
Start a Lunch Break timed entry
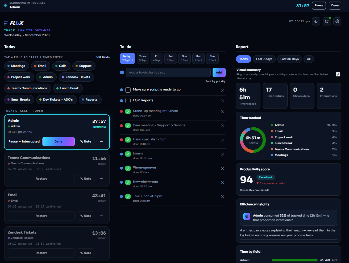click(x=68, y=88)
